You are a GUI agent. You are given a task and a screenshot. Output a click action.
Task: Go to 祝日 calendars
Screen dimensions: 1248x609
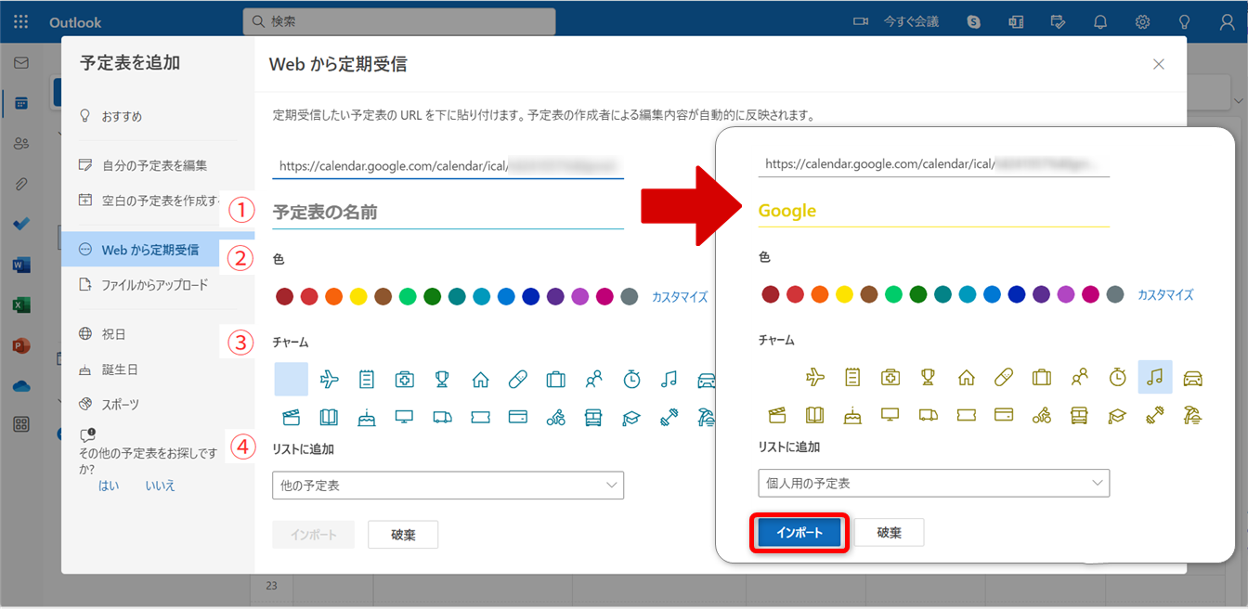tap(113, 334)
